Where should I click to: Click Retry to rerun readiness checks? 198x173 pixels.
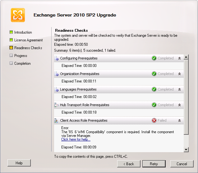pos(154,164)
